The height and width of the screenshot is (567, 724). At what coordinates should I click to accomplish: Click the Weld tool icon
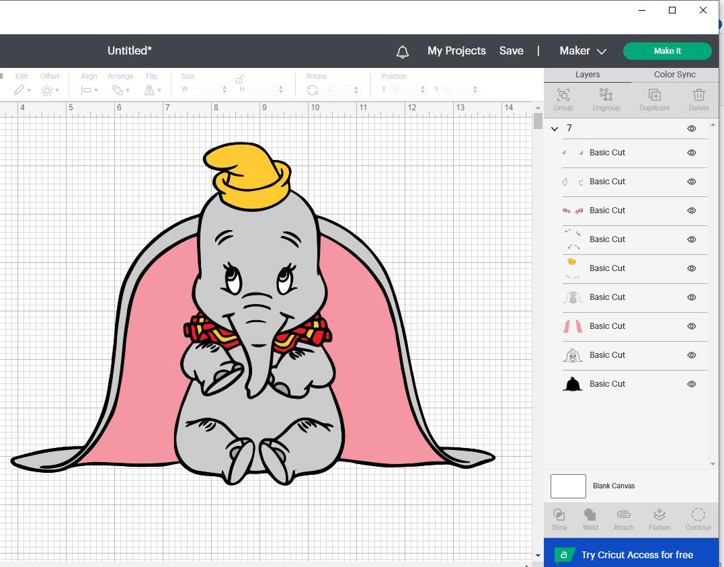tap(590, 515)
